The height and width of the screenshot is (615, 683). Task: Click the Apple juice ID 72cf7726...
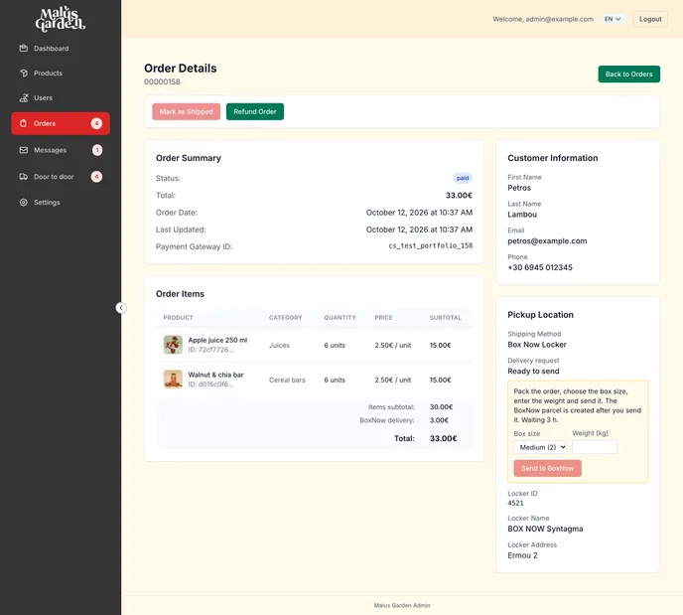coord(210,350)
